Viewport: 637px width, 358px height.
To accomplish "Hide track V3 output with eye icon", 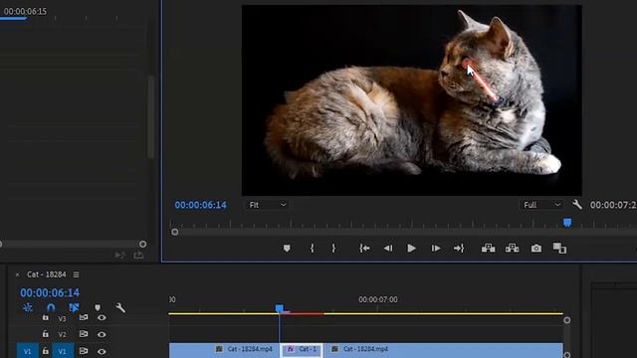I will 102,318.
